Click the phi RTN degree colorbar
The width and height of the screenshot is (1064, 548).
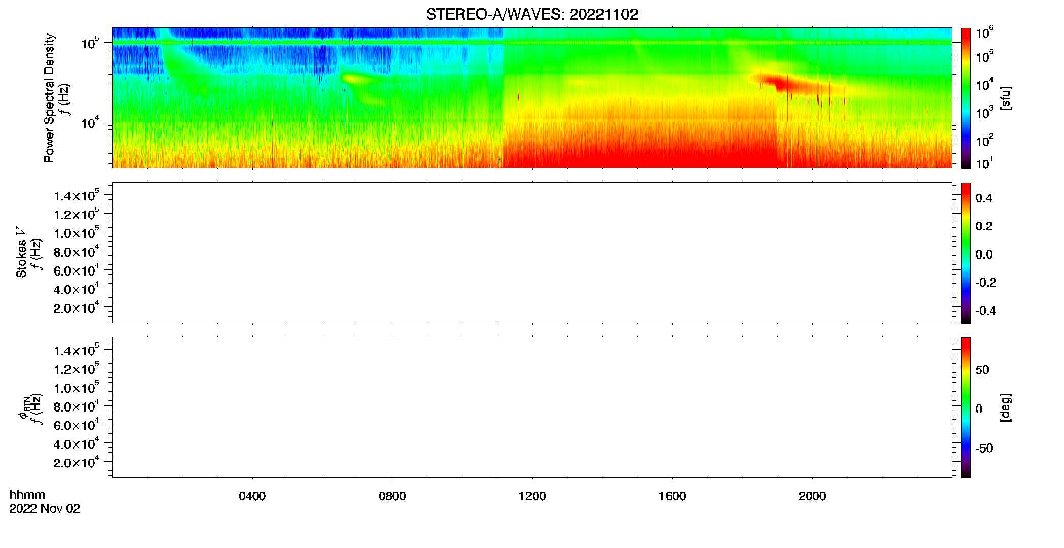(966, 407)
